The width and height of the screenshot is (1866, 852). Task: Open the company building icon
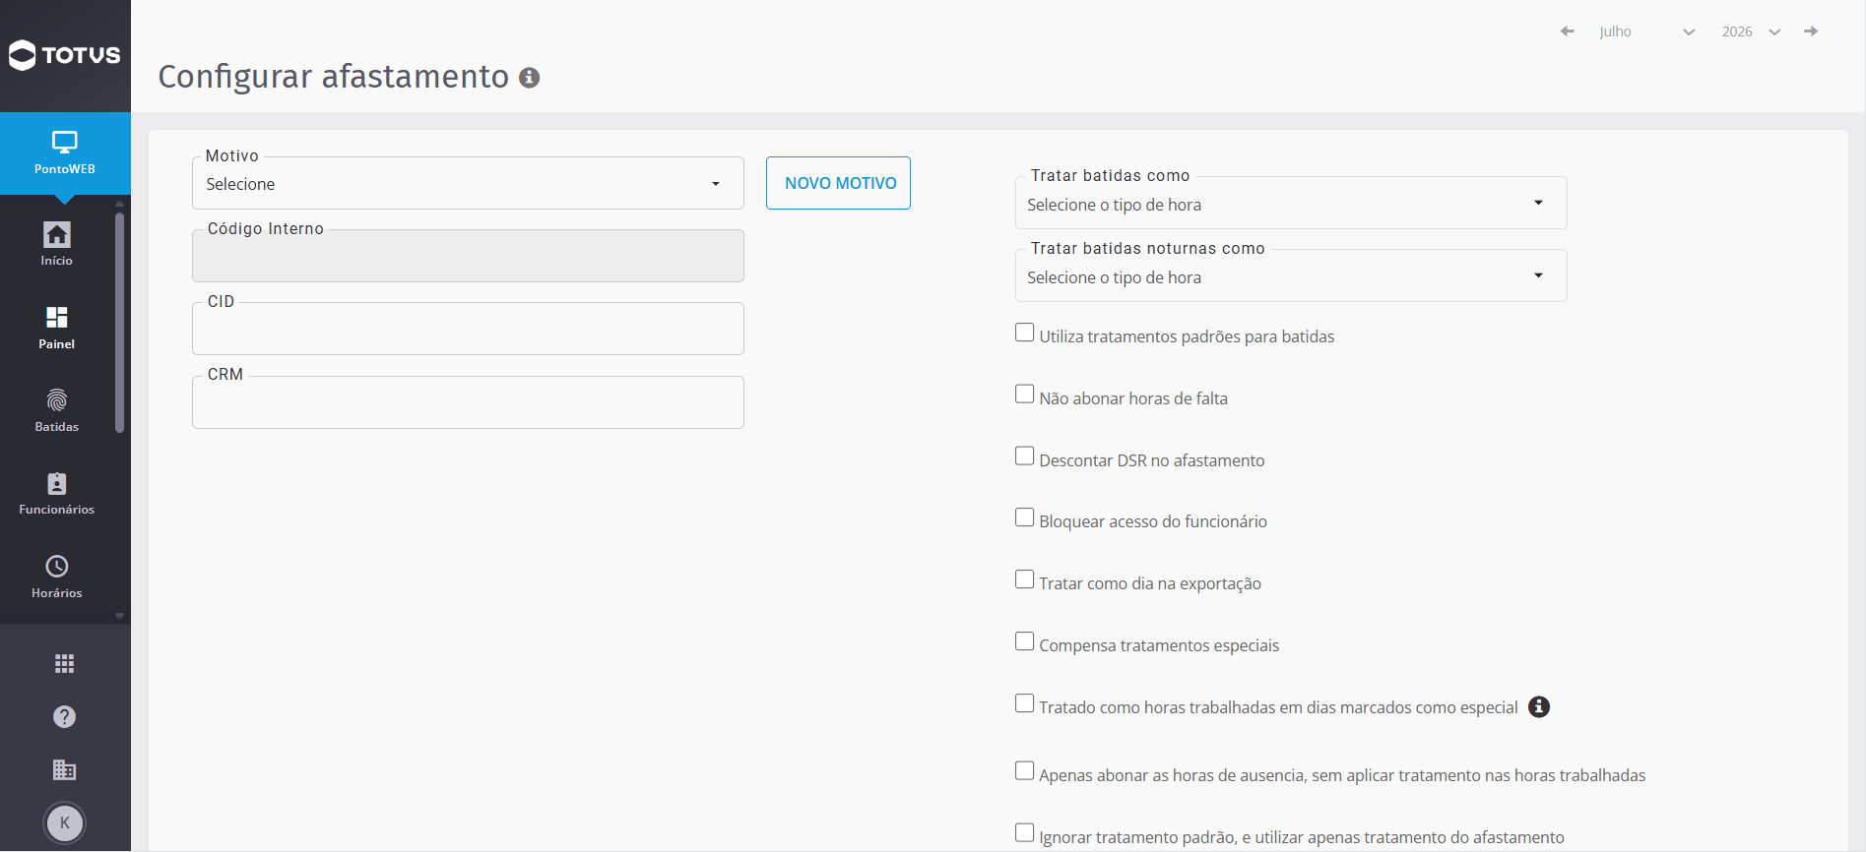tap(65, 769)
